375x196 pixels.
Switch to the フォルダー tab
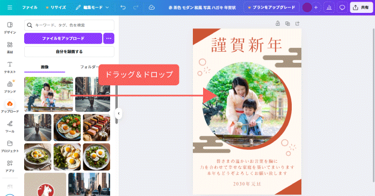tap(89, 67)
